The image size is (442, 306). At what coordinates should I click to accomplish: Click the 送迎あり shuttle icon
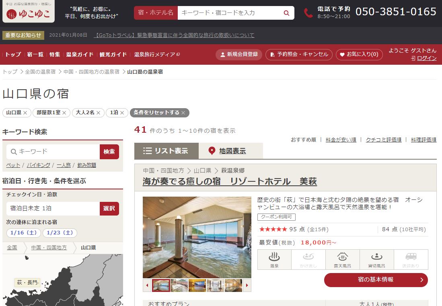(x=411, y=259)
